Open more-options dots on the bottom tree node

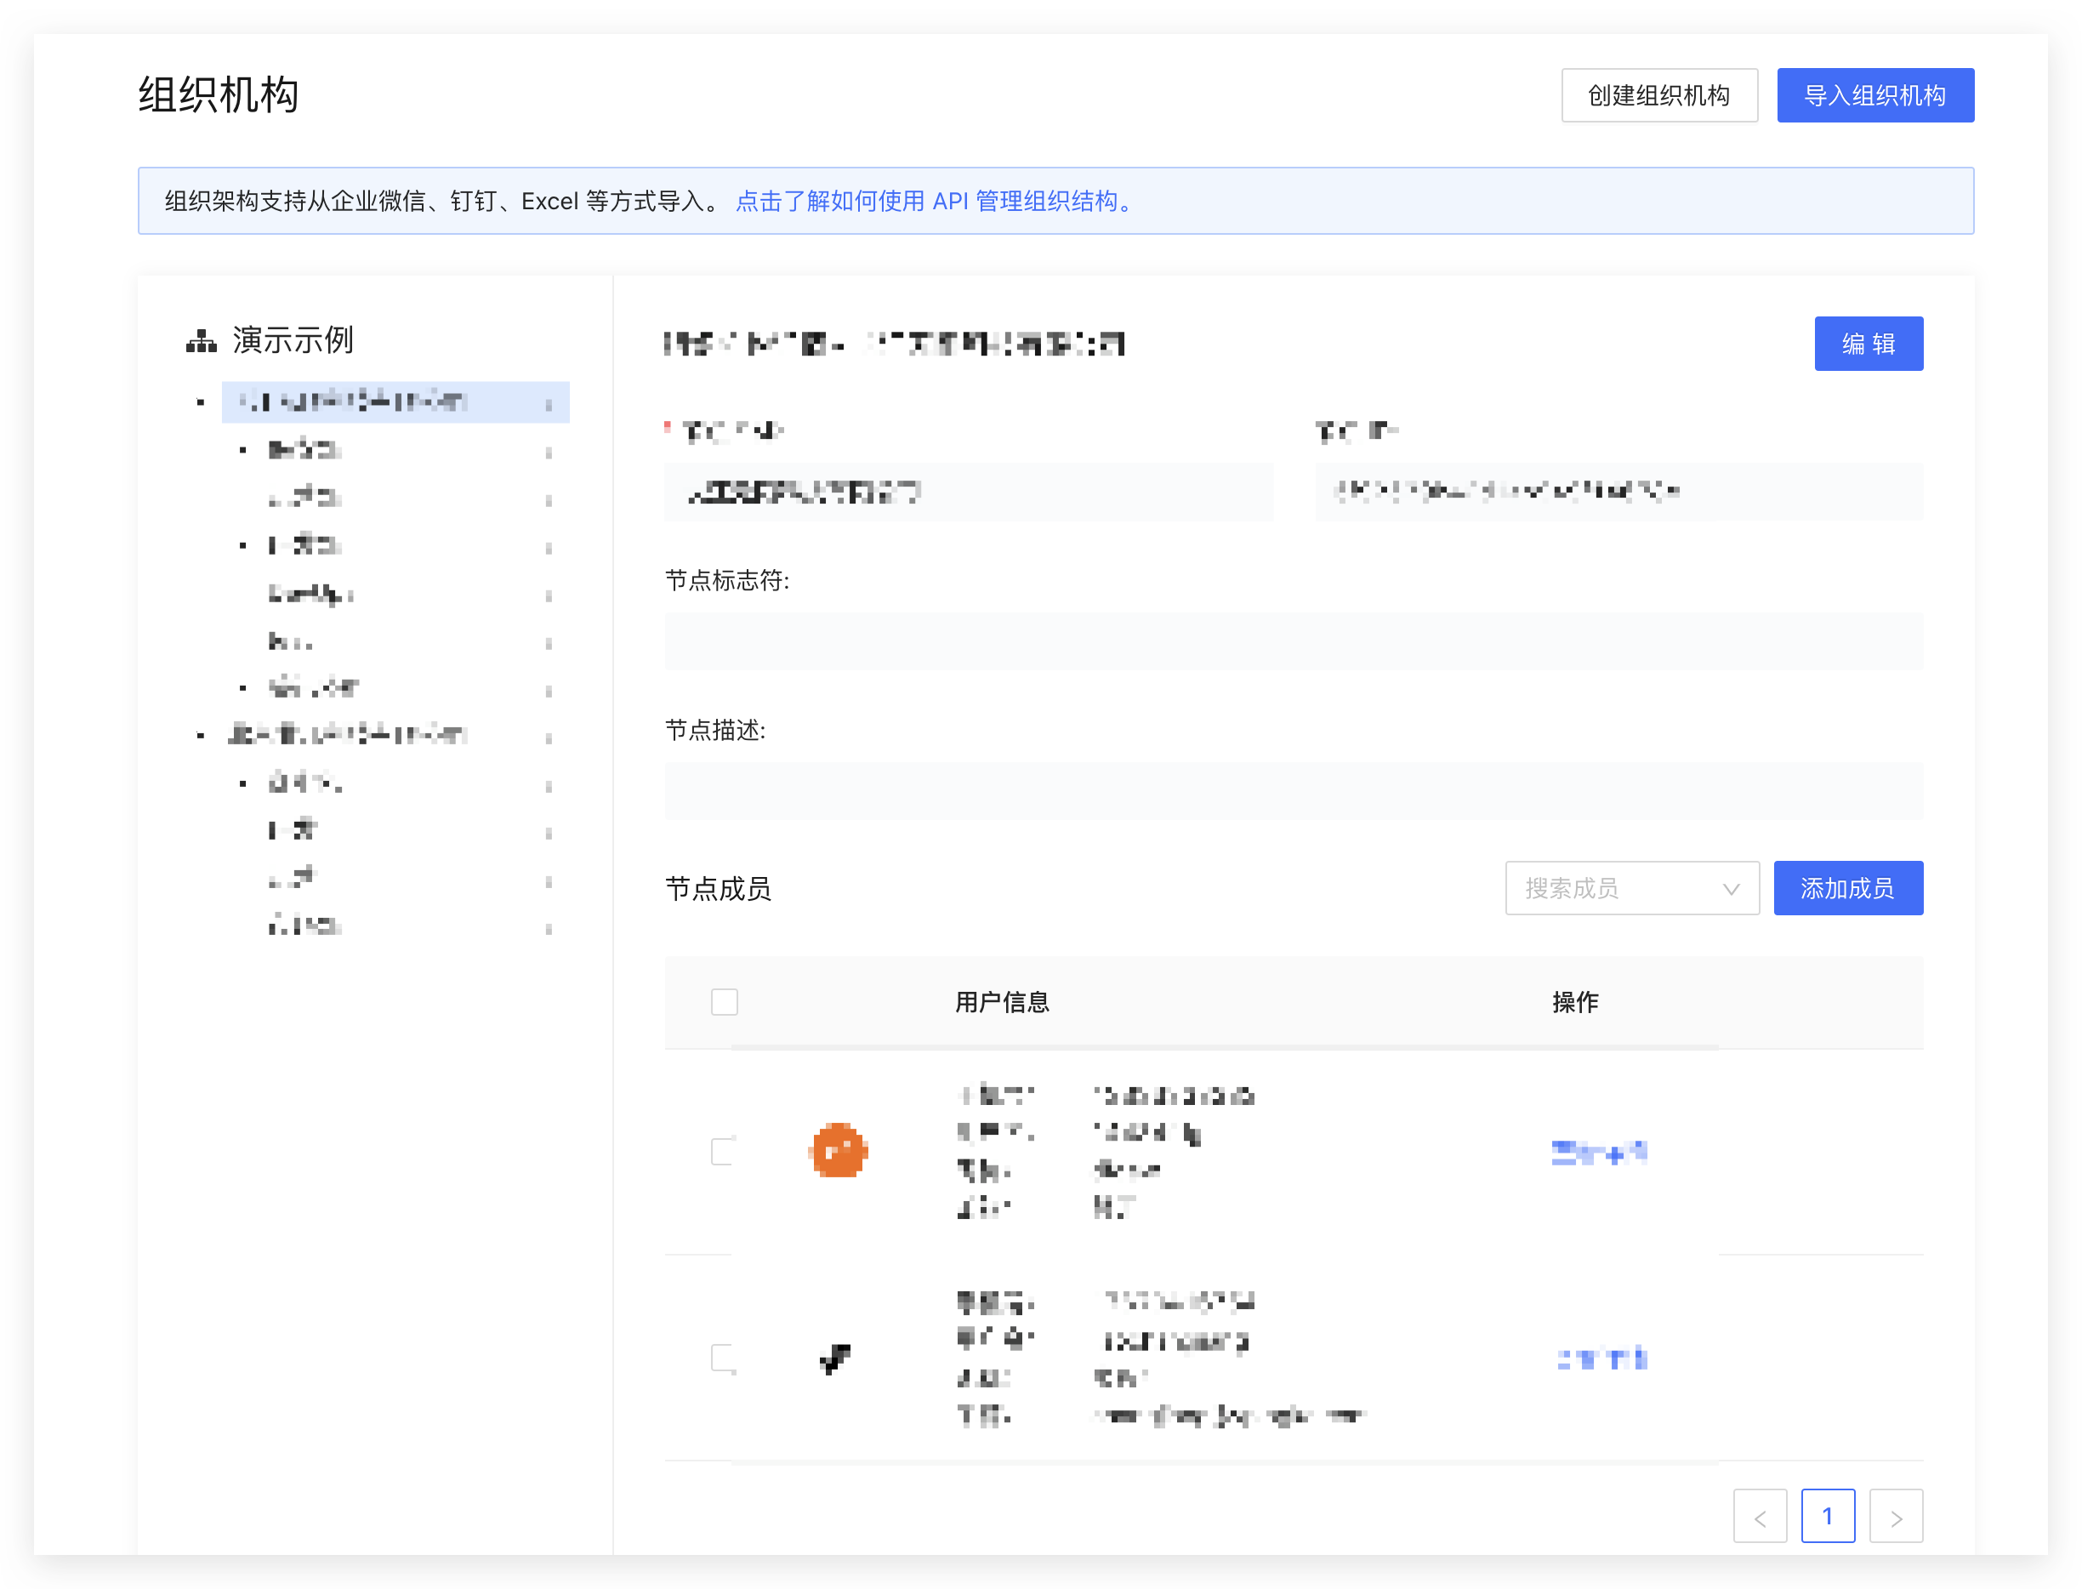(549, 928)
